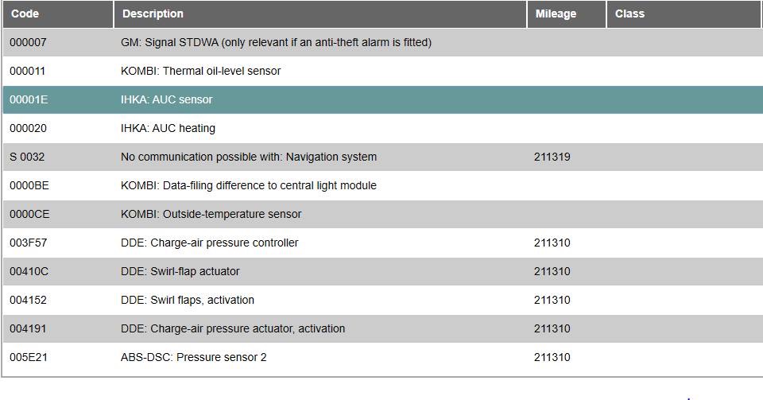The width and height of the screenshot is (763, 400).
Task: Select Charge-air pressure actuator, activation row
Action: click(383, 328)
